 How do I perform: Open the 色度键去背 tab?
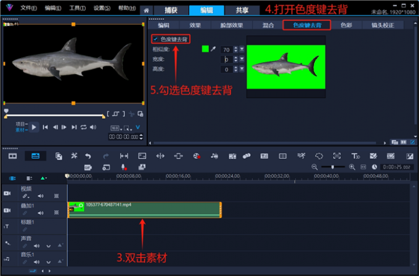[x=306, y=25]
